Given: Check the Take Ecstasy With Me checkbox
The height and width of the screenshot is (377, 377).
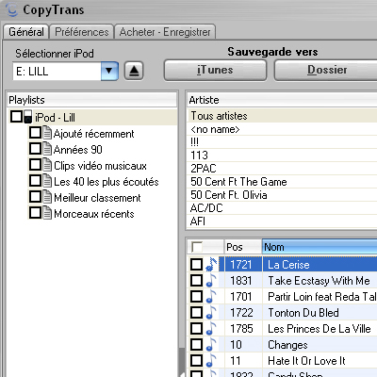Looking at the screenshot, I should pos(197,280).
